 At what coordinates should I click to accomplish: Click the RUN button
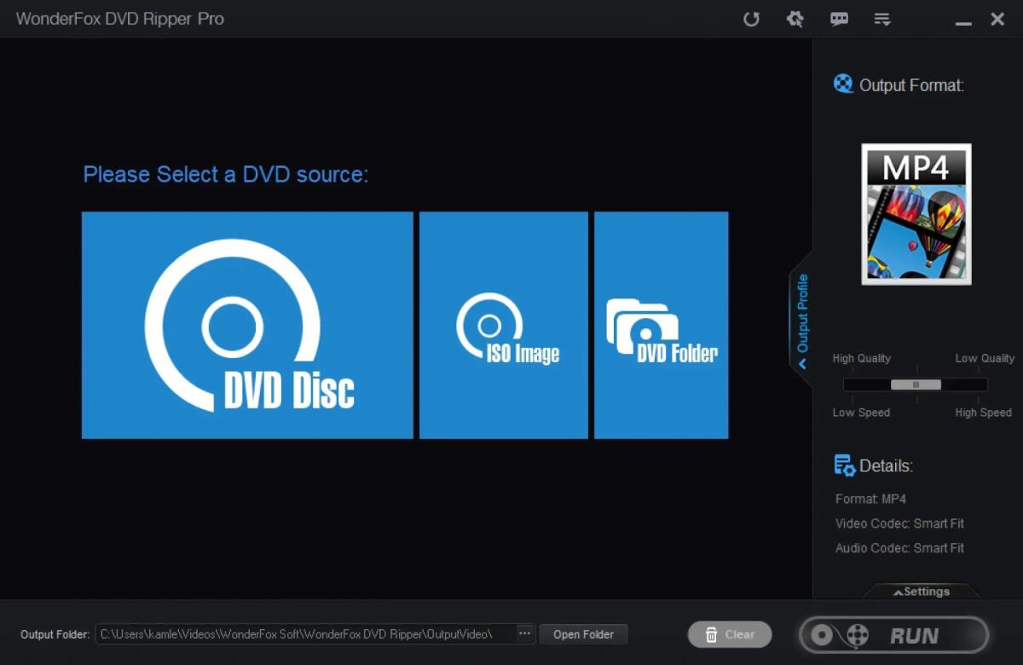coord(893,634)
